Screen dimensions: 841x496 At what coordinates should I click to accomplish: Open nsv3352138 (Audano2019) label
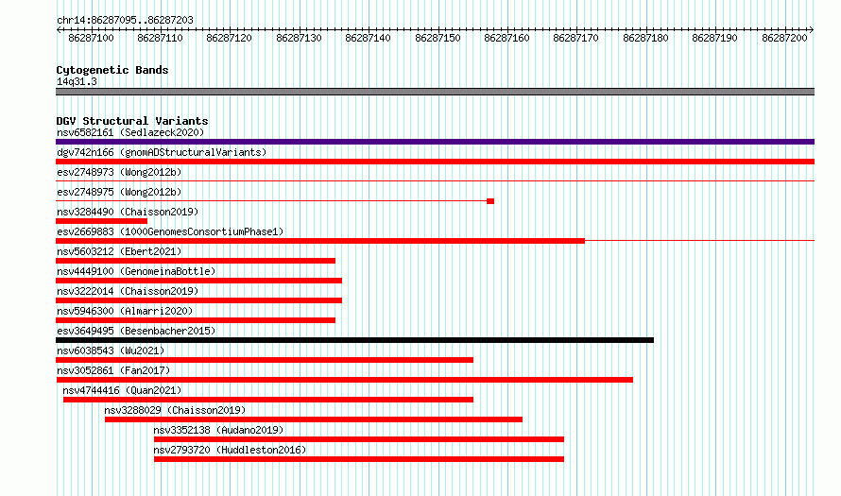point(218,430)
